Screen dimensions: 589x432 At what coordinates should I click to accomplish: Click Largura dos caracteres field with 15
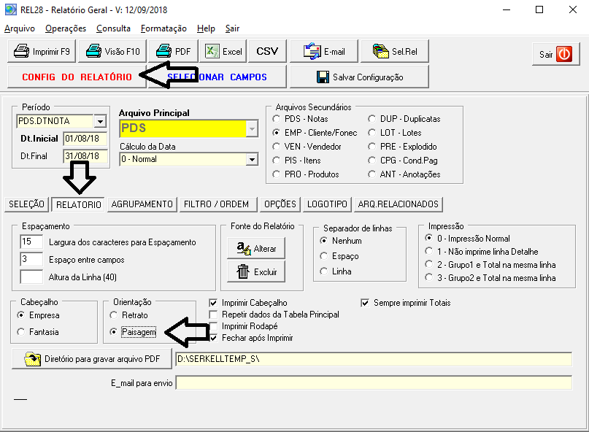pos(31,242)
